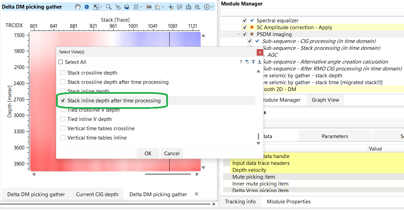The image size is (404, 212).
Task: Click the speech bubble annotation icon
Action: click(x=180, y=7)
